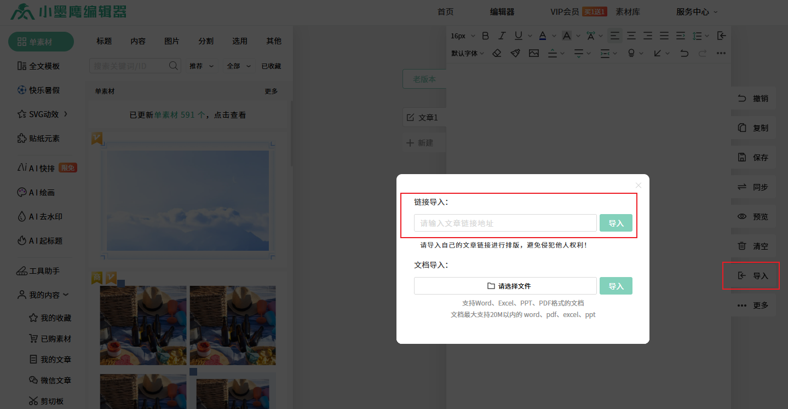788x409 pixels.
Task: Click the eraser clear-format icon
Action: pyautogui.click(x=497, y=53)
